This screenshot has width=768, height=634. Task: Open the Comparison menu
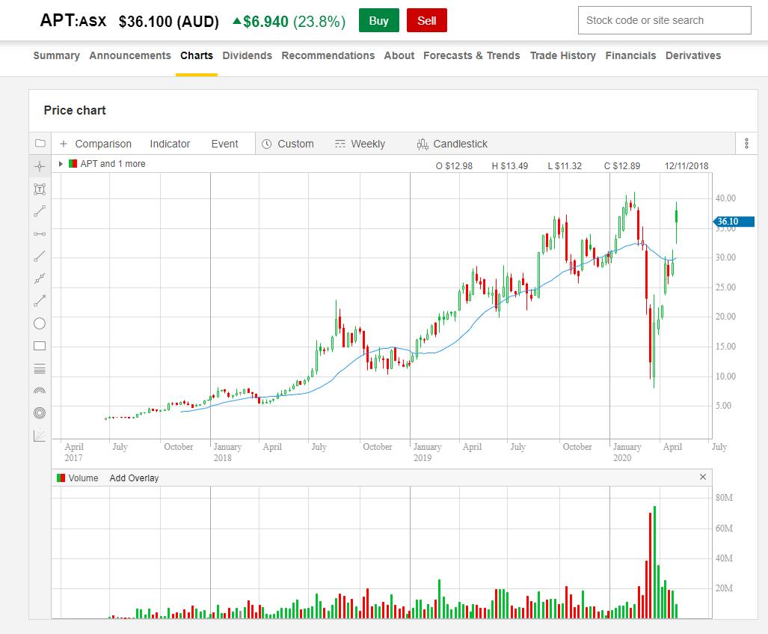(x=103, y=144)
